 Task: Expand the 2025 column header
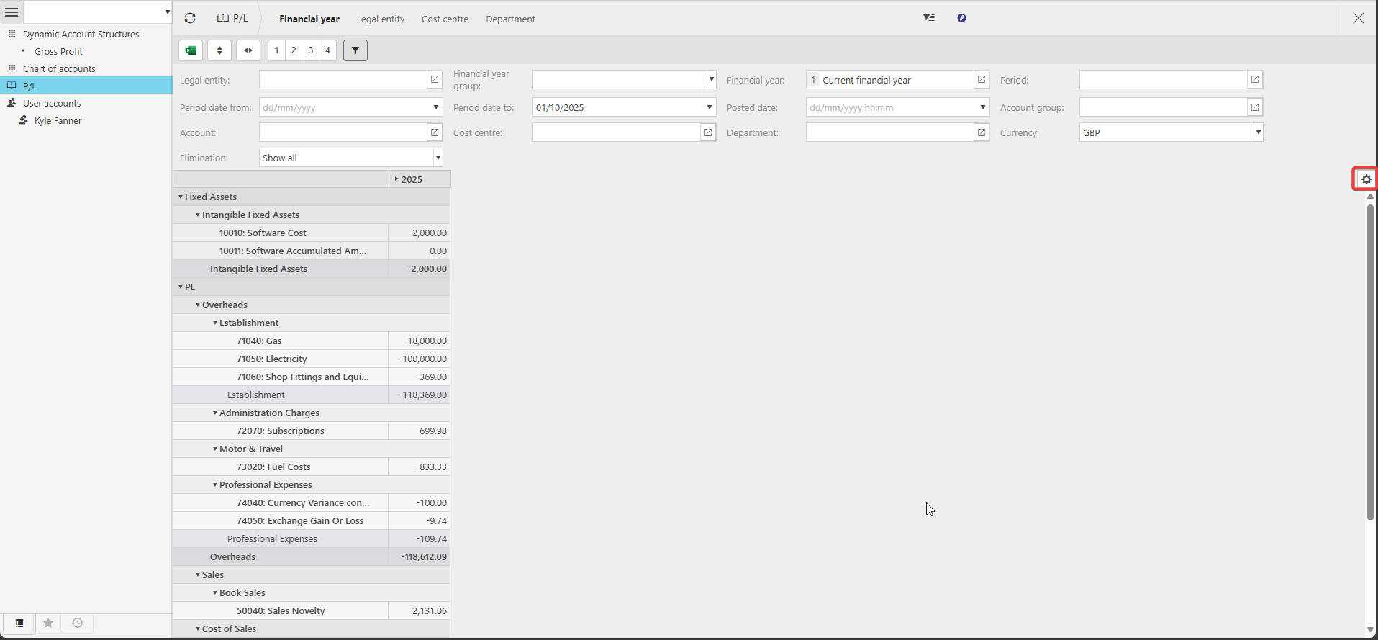coord(396,179)
